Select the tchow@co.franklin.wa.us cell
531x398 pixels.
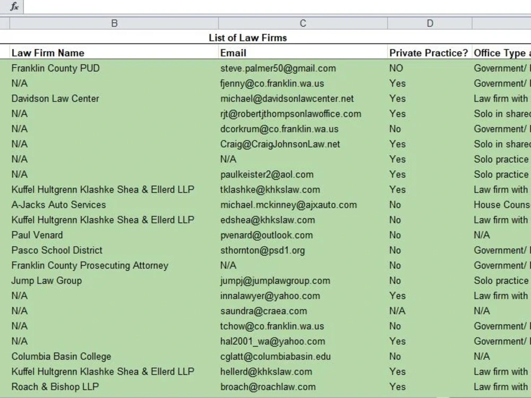pos(303,326)
